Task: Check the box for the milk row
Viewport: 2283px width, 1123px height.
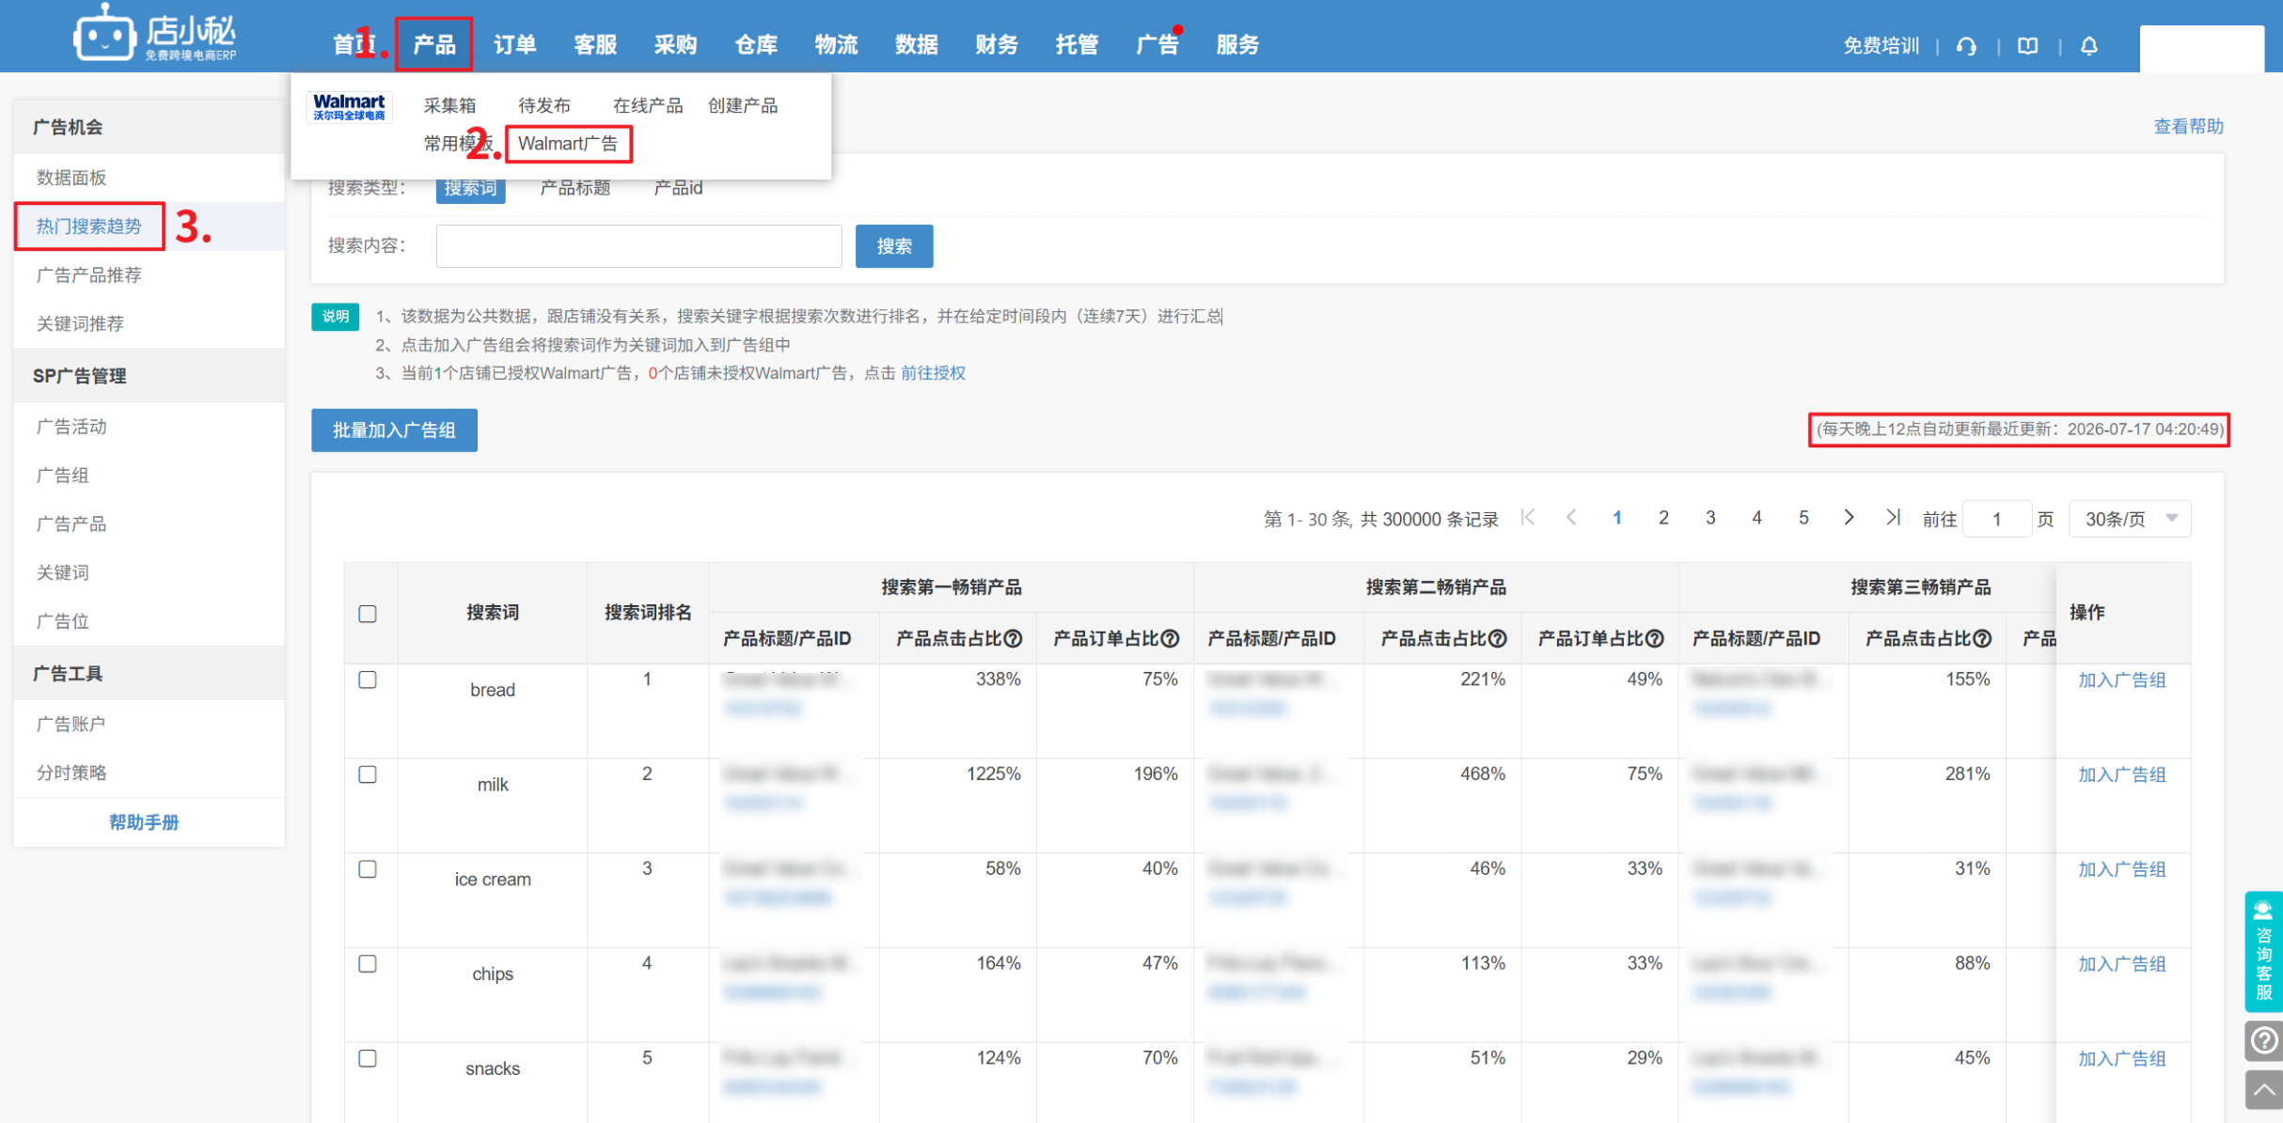Action: tap(368, 774)
